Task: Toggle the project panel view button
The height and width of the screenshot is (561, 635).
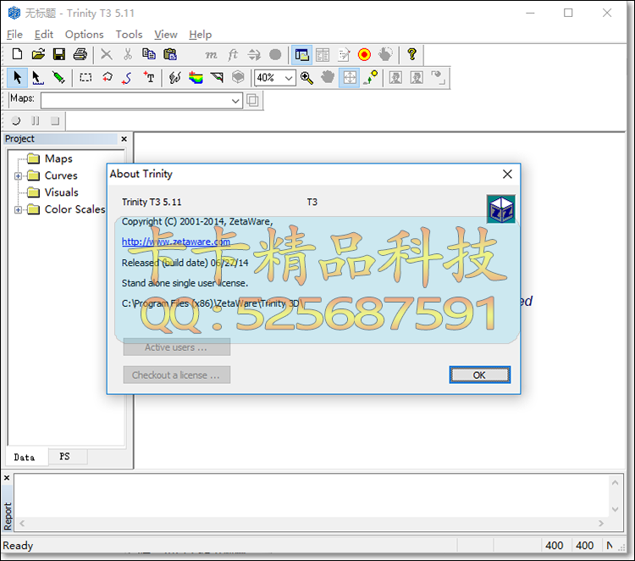Action: pyautogui.click(x=301, y=54)
